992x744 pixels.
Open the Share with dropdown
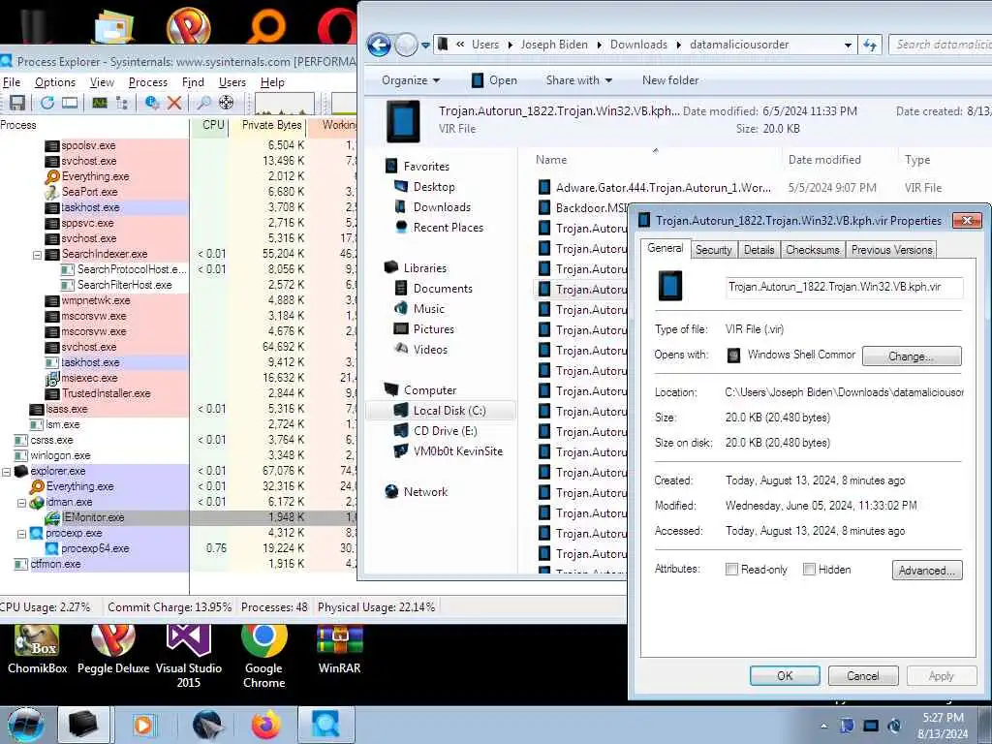point(579,80)
